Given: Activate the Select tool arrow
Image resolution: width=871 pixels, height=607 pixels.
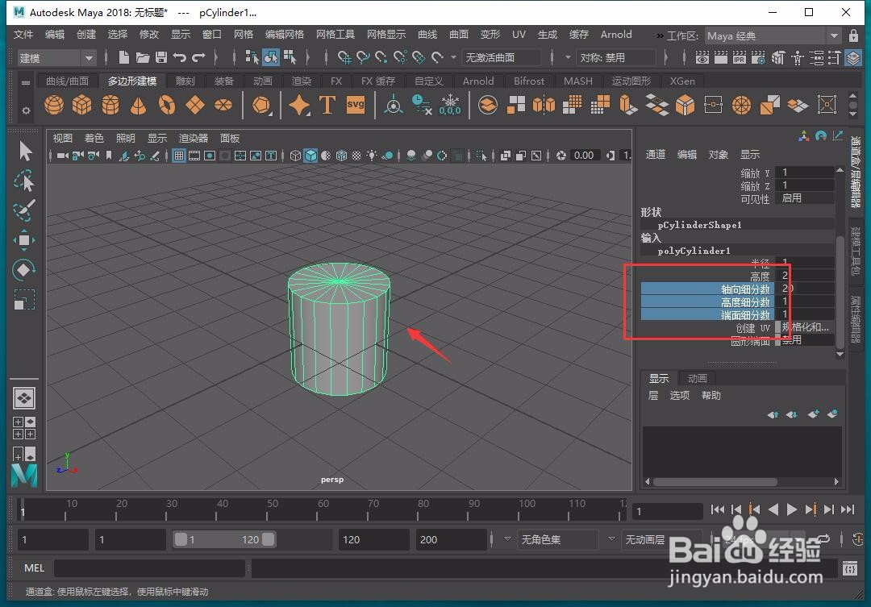Looking at the screenshot, I should click(x=24, y=151).
